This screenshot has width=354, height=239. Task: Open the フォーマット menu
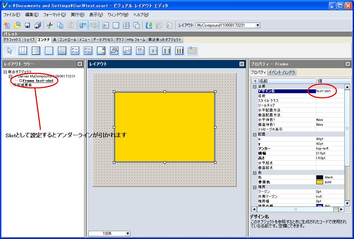tap(54, 15)
